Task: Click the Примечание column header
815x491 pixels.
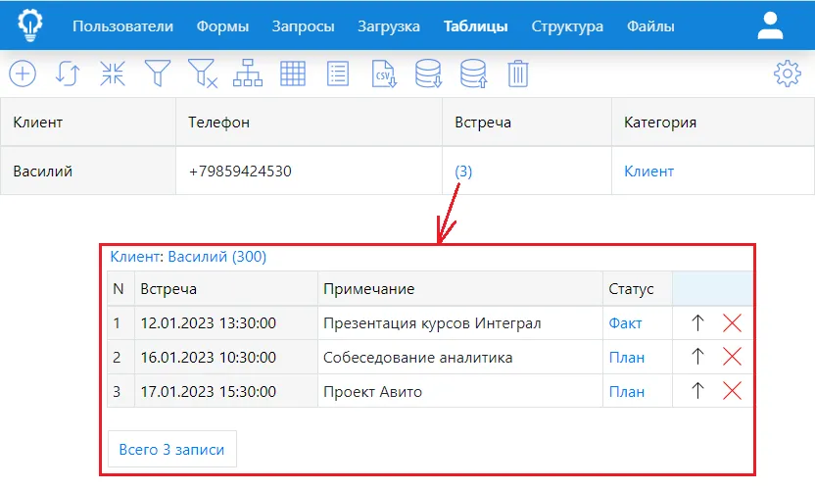Action: click(x=460, y=289)
